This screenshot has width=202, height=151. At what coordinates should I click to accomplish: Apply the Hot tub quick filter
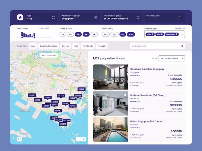[x=65, y=46]
